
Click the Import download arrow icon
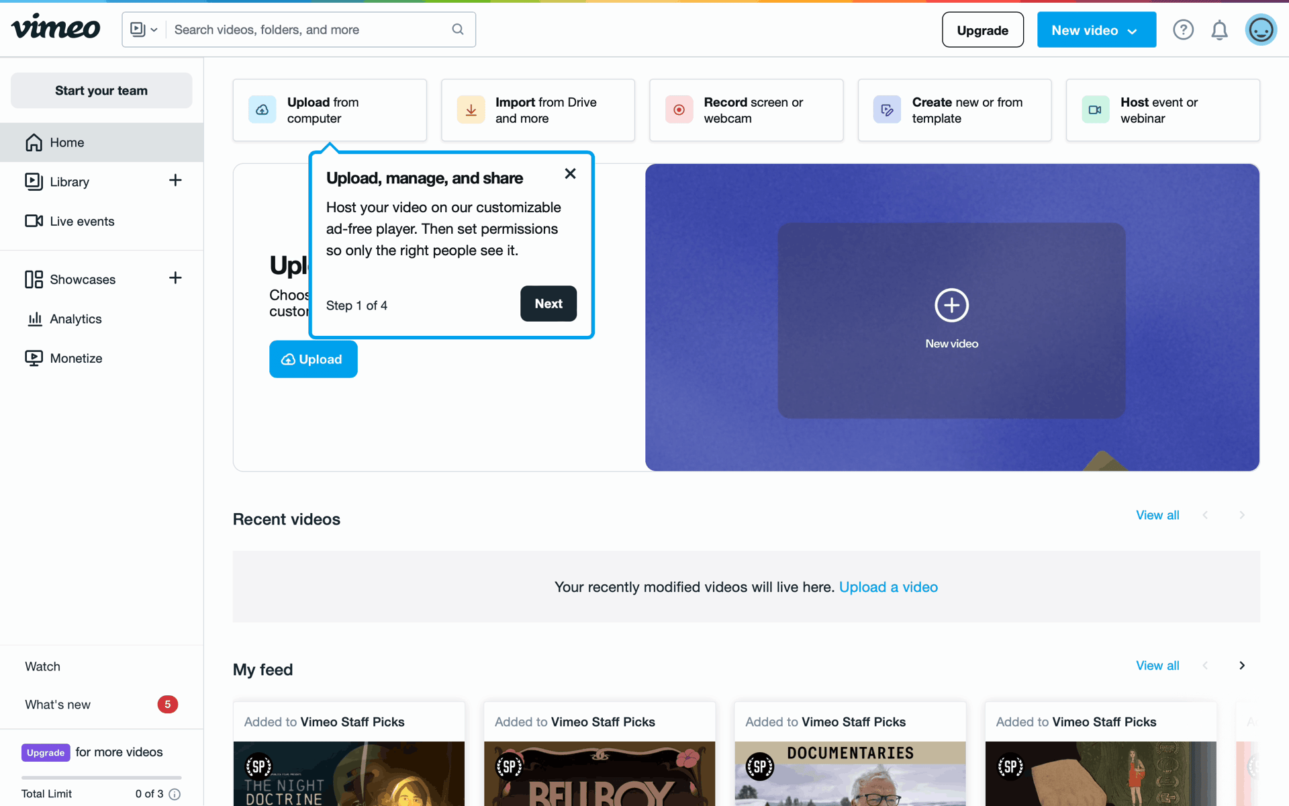point(471,110)
